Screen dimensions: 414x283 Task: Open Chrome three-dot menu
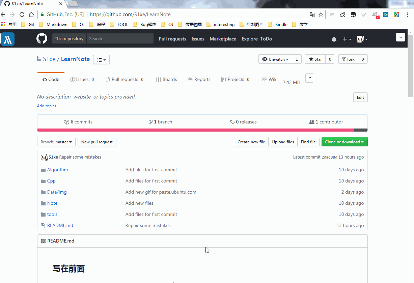pyautogui.click(x=408, y=15)
